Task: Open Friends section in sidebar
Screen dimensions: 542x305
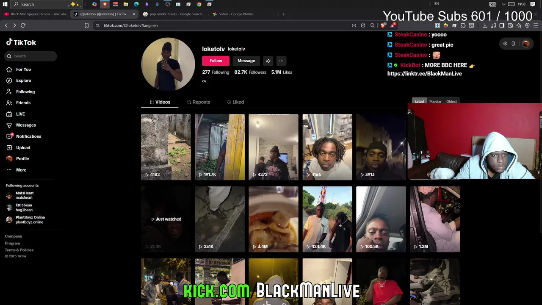Action: (19, 103)
